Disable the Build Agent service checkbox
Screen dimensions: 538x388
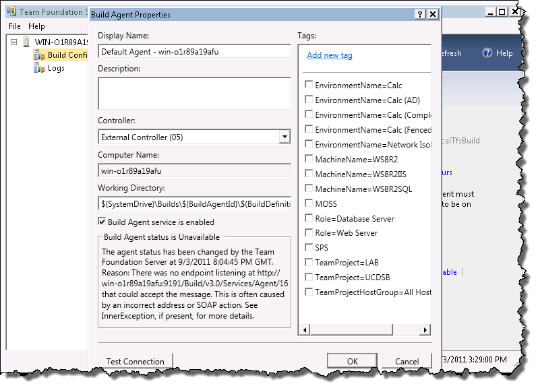coord(102,222)
